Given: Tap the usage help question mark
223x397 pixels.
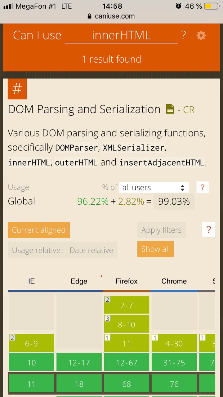Looking at the screenshot, I should 203,187.
